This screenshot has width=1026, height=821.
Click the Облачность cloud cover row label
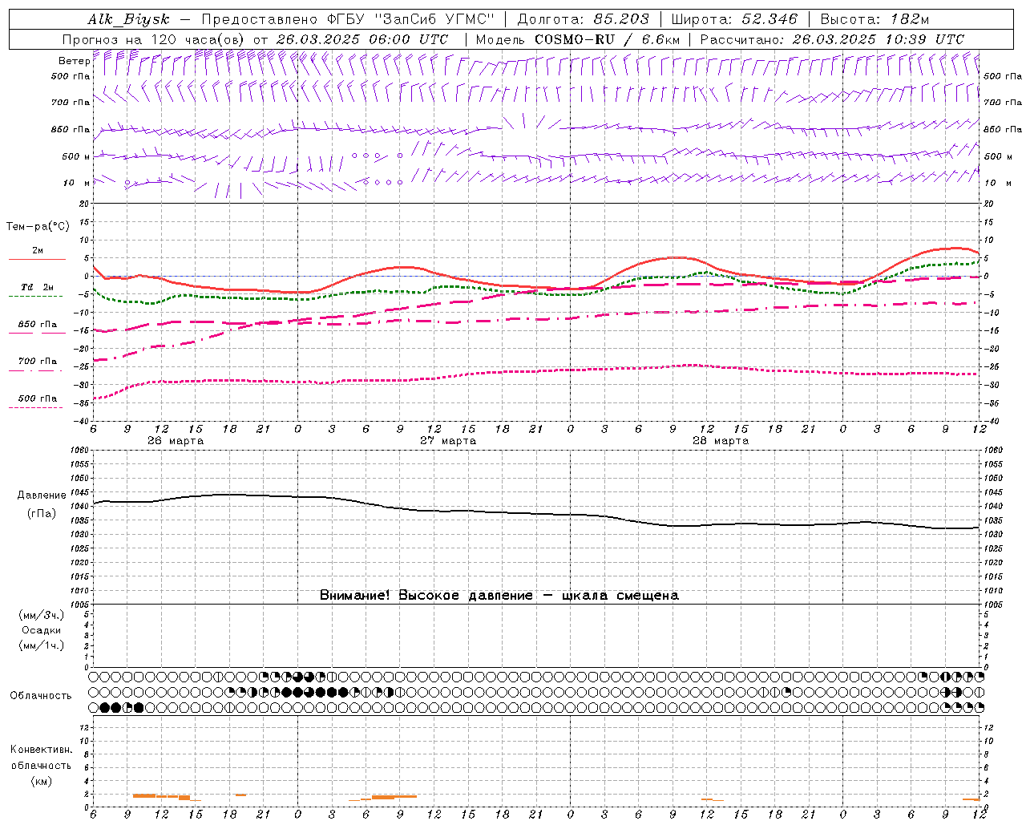point(41,695)
